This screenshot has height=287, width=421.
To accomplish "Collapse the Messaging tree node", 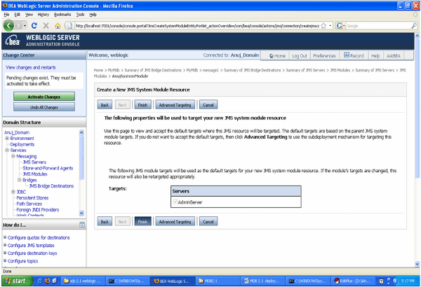I will coord(13,156).
